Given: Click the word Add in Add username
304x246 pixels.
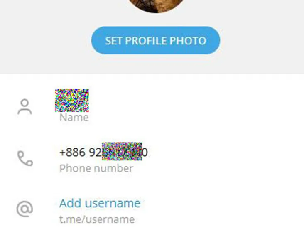Looking at the screenshot, I should 71,203.
